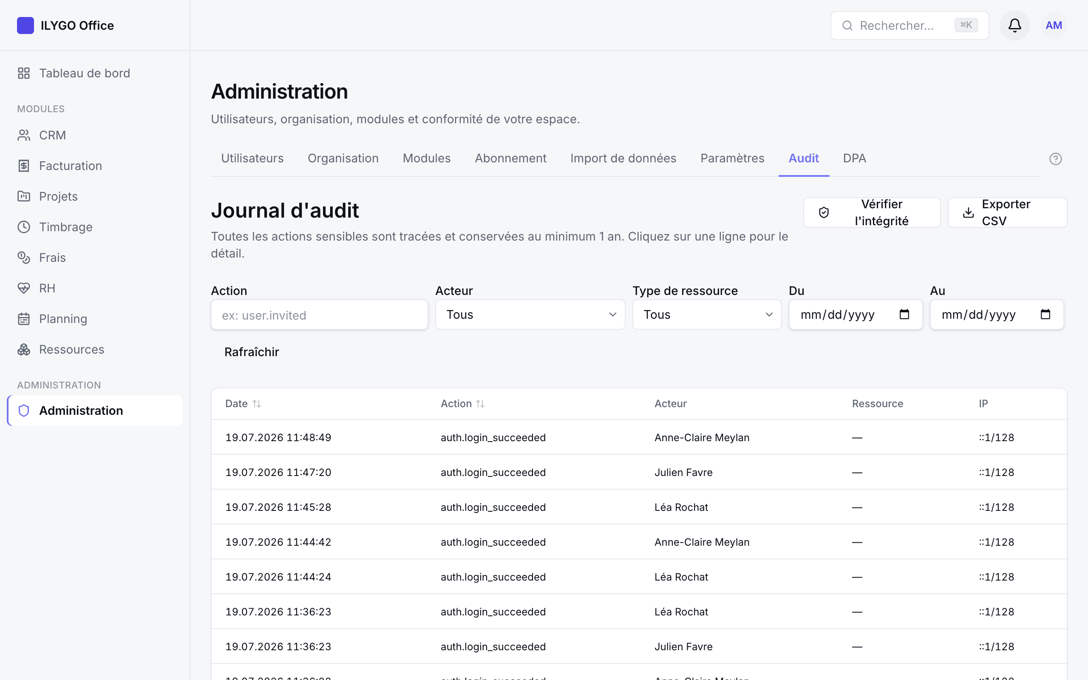Click the download icon in Exporter CSV
Viewport: 1088px width, 680px height.
[x=969, y=212]
